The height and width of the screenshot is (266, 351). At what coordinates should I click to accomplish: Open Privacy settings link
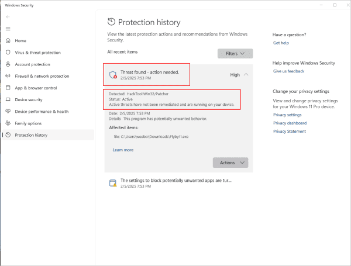(287, 115)
